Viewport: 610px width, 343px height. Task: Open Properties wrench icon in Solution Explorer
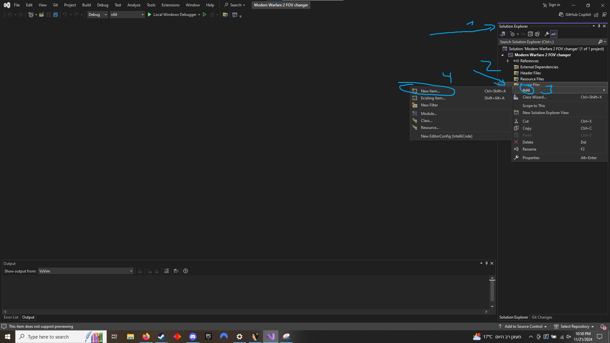click(x=547, y=34)
